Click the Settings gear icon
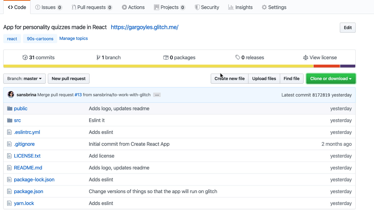The height and width of the screenshot is (210, 374). [264, 7]
